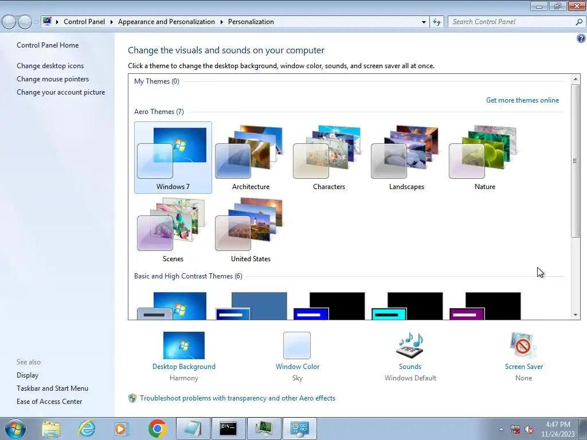Click the Desktop Background link
The height and width of the screenshot is (440, 587).
tap(184, 367)
